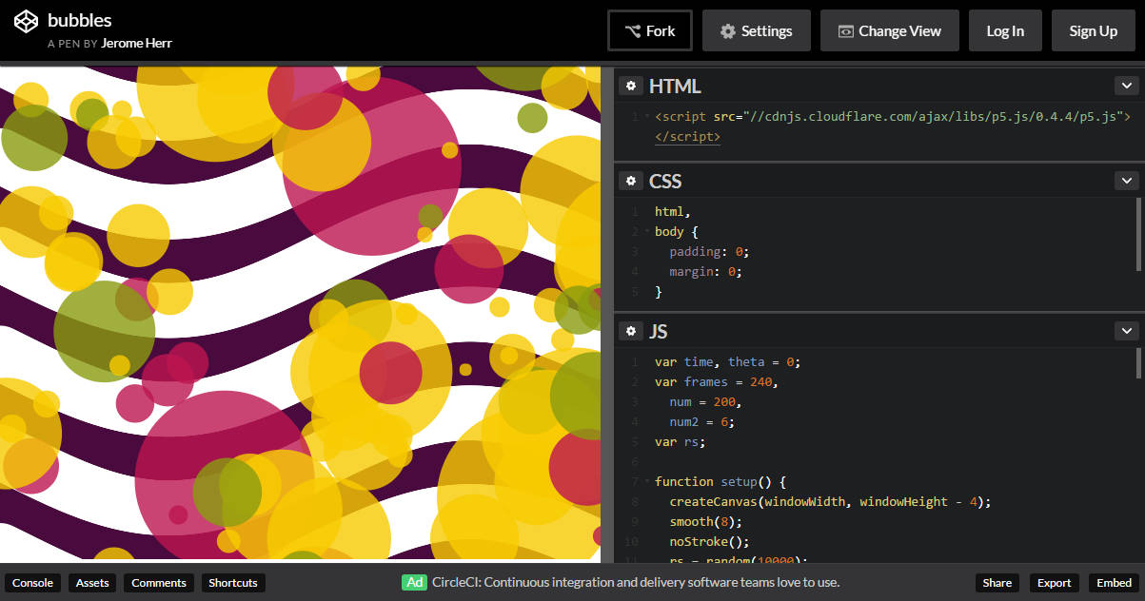
Task: Click the green Ad badge
Action: 414,582
